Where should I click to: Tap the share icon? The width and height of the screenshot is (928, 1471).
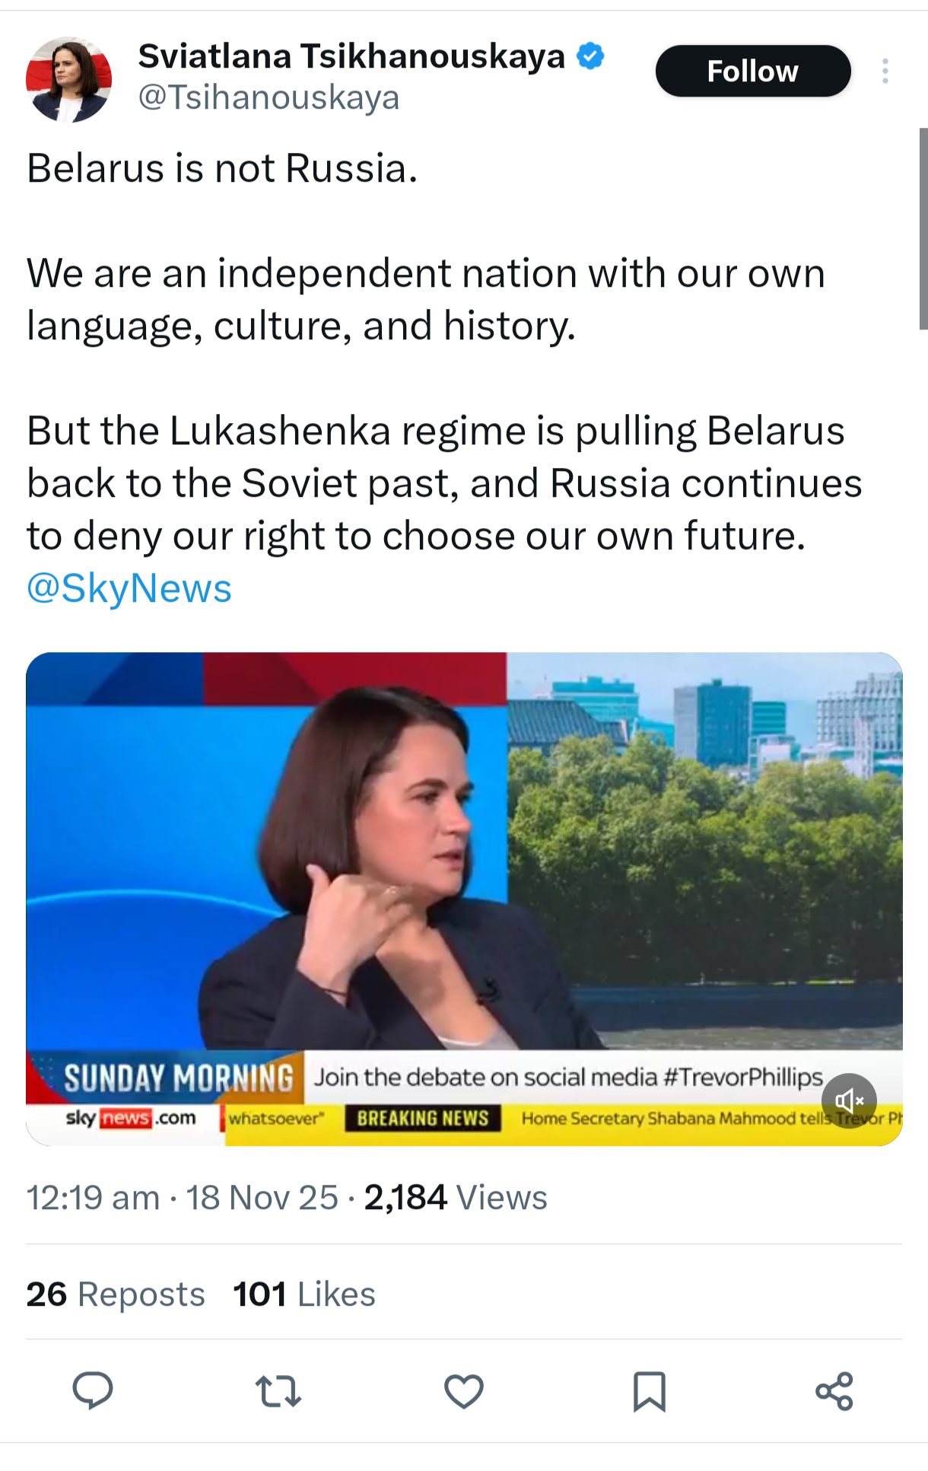[x=834, y=1391]
